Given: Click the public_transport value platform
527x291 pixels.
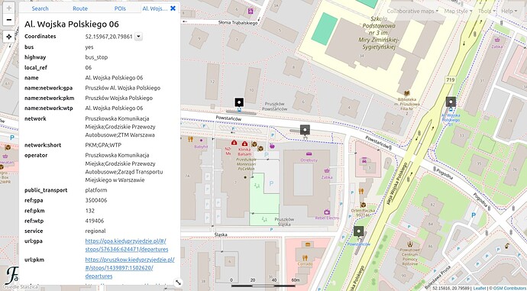Looking at the screenshot, I should tap(96, 190).
